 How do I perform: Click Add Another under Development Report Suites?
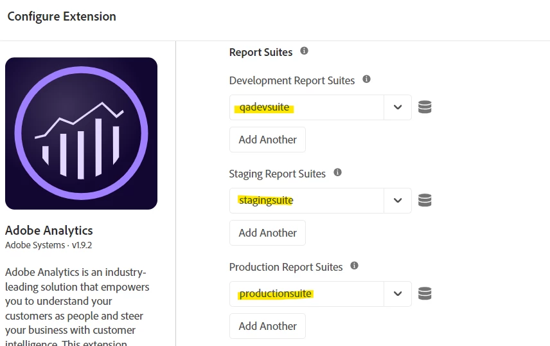pos(267,140)
